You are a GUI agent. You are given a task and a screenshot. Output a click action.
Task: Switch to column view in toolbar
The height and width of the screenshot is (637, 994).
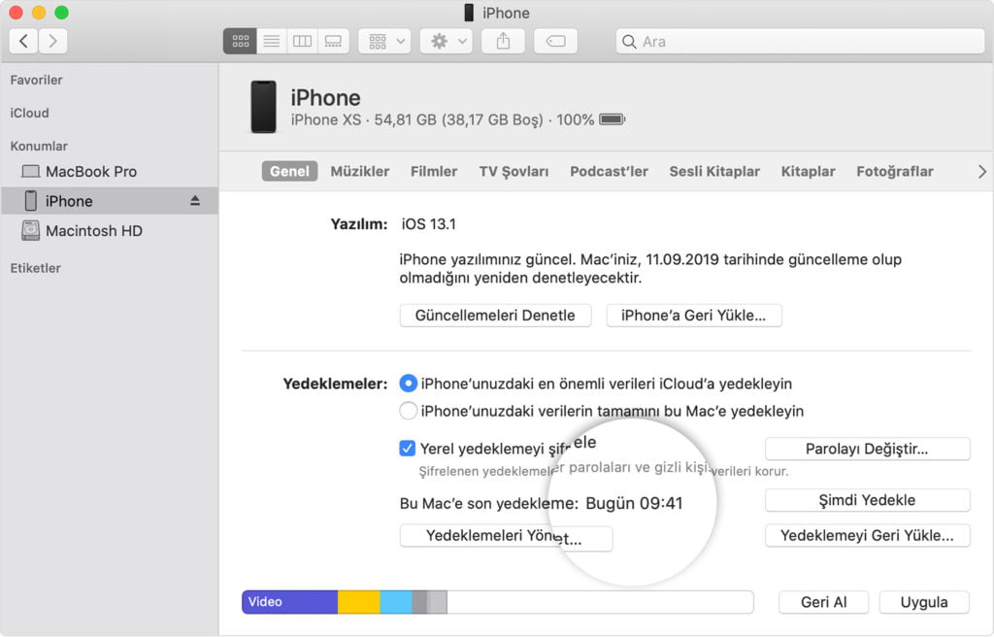[x=302, y=41]
